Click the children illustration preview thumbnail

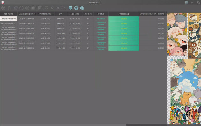point(177,34)
